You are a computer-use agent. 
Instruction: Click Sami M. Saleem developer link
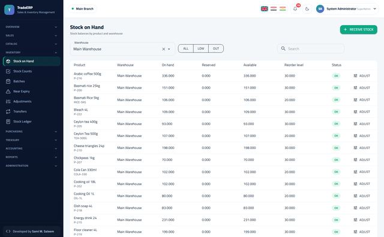(x=43, y=232)
